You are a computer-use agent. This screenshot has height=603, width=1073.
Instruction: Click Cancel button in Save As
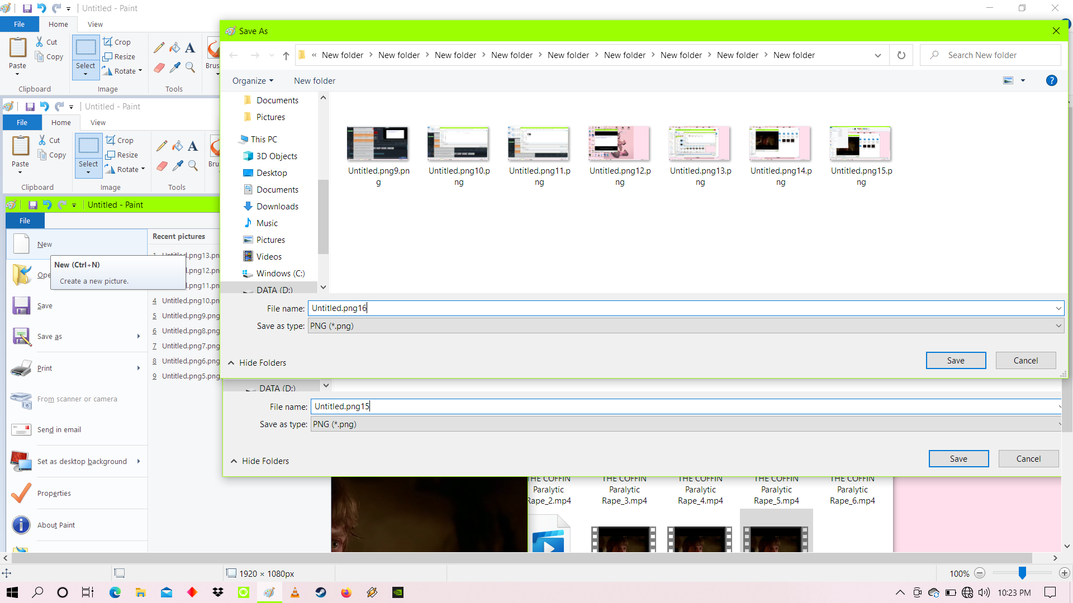click(x=1025, y=360)
